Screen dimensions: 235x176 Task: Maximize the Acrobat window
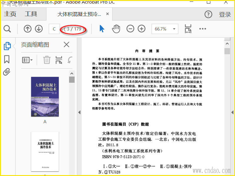coord(209,2)
